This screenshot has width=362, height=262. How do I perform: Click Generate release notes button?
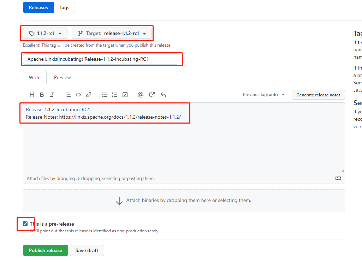(318, 95)
